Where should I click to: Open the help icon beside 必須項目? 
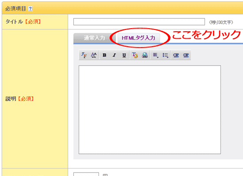coord(30,8)
